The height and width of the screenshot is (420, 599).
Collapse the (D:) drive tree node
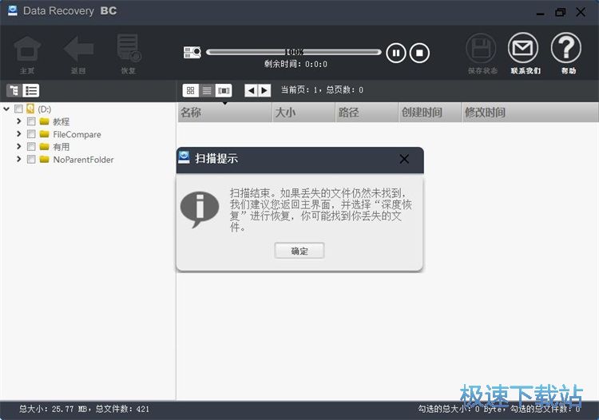(6, 109)
